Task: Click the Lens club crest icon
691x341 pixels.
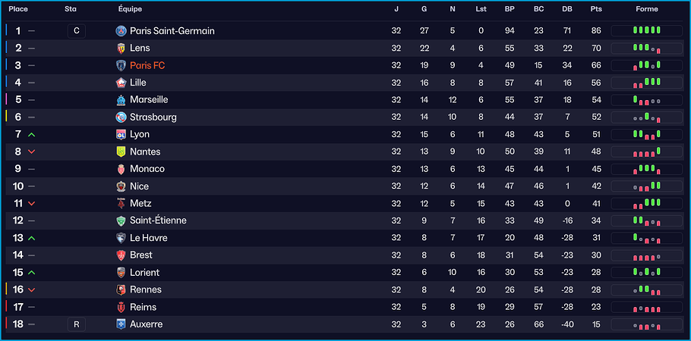Action: click(121, 48)
